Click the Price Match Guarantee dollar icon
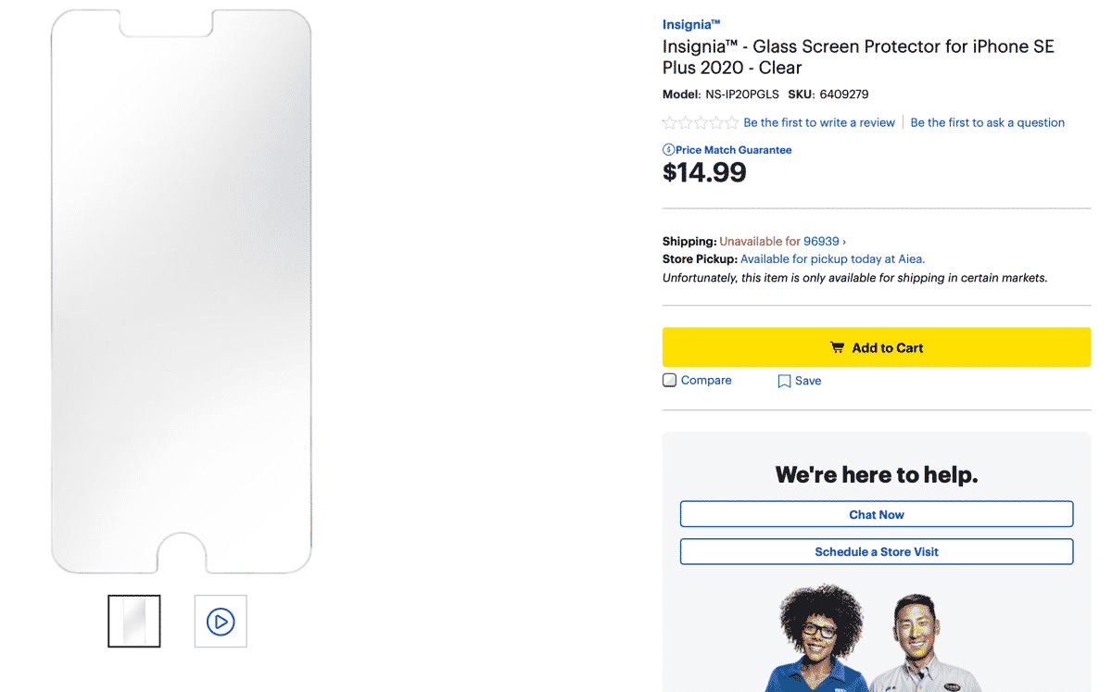This screenshot has width=1112, height=692. coord(669,149)
